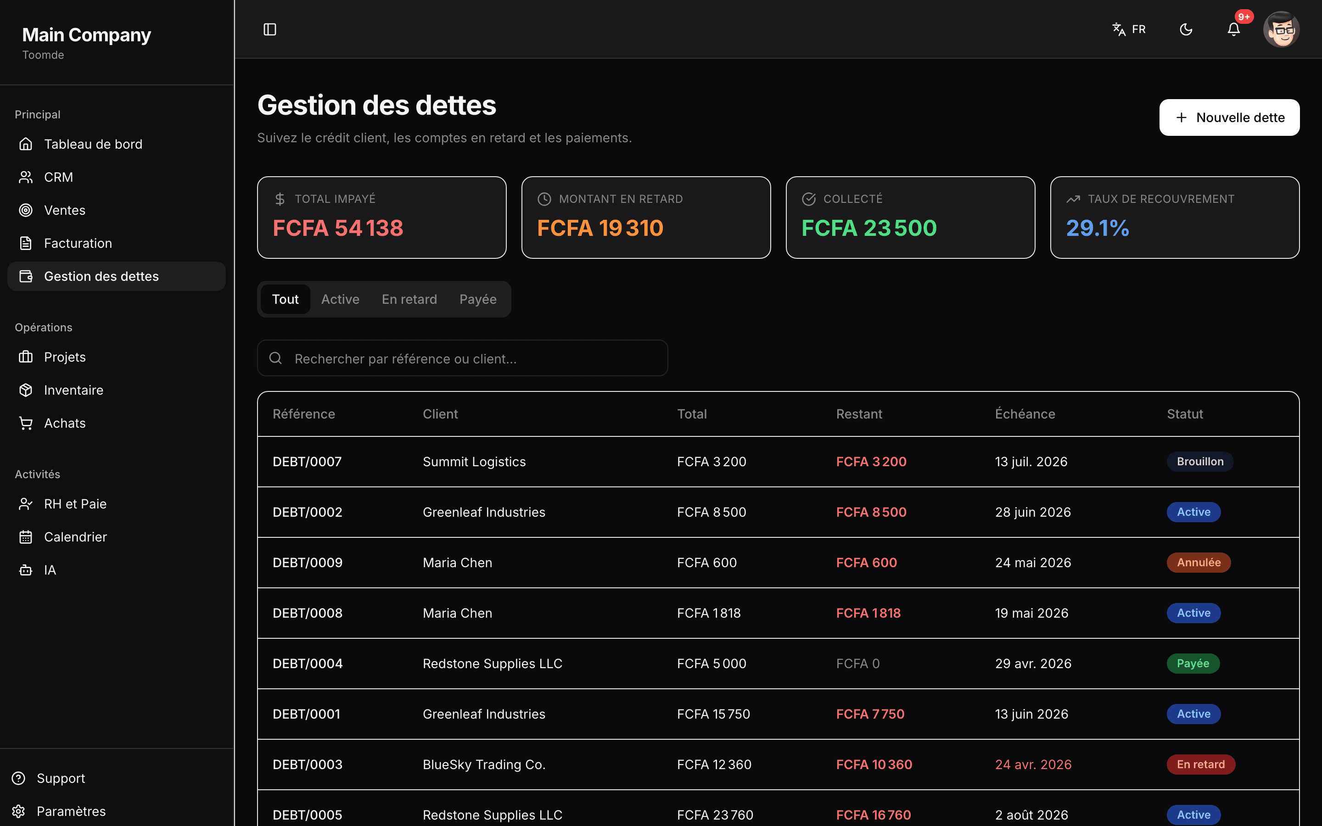Click the FCFA 10 360 remaining amount

pyautogui.click(x=874, y=765)
